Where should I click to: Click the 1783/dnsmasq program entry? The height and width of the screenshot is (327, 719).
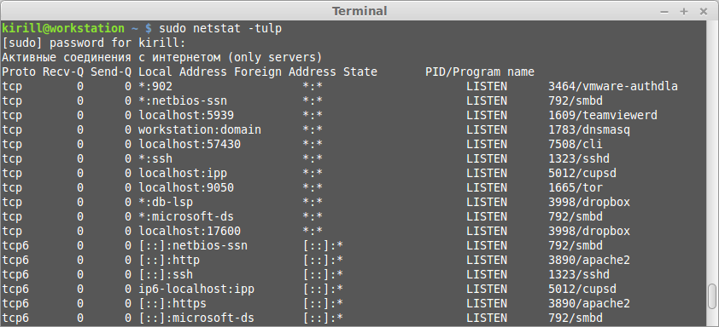[x=589, y=130]
